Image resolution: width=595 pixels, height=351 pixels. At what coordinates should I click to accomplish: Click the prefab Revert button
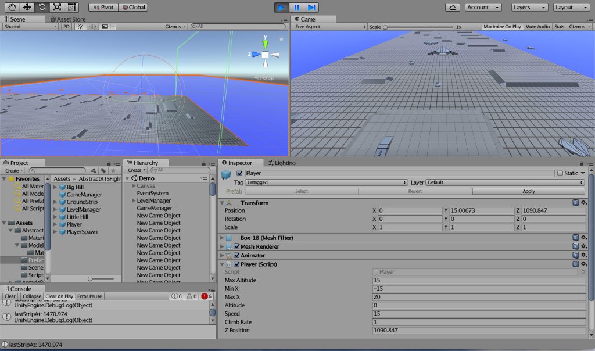[415, 191]
